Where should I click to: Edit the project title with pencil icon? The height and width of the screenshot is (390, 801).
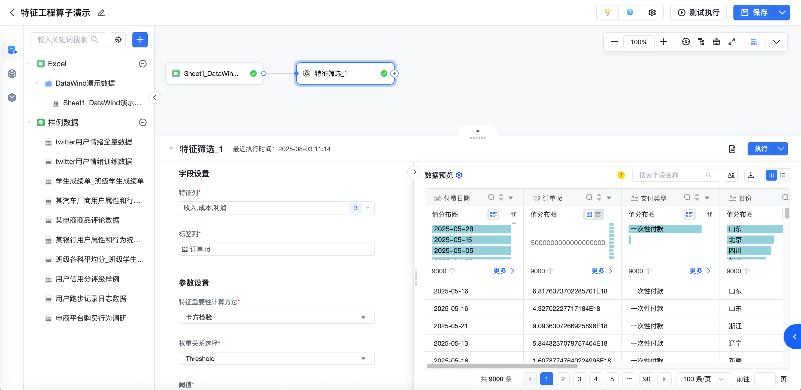pos(101,13)
